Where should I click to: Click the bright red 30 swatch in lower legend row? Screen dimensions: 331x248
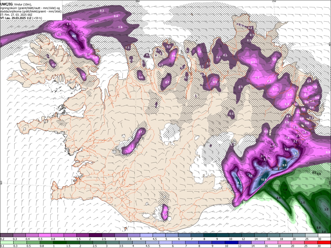324,243
